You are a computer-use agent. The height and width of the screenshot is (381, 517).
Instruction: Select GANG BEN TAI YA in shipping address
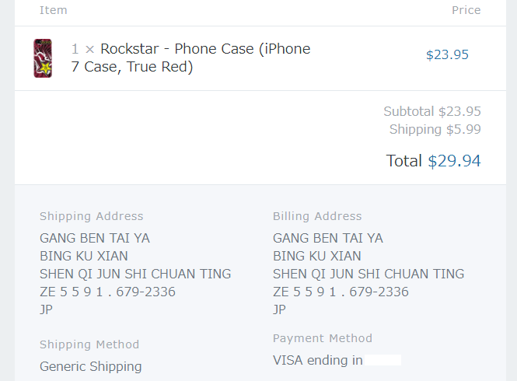[x=95, y=238]
